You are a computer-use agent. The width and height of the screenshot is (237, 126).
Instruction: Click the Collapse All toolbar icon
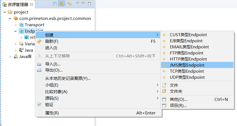[x=55, y=4]
